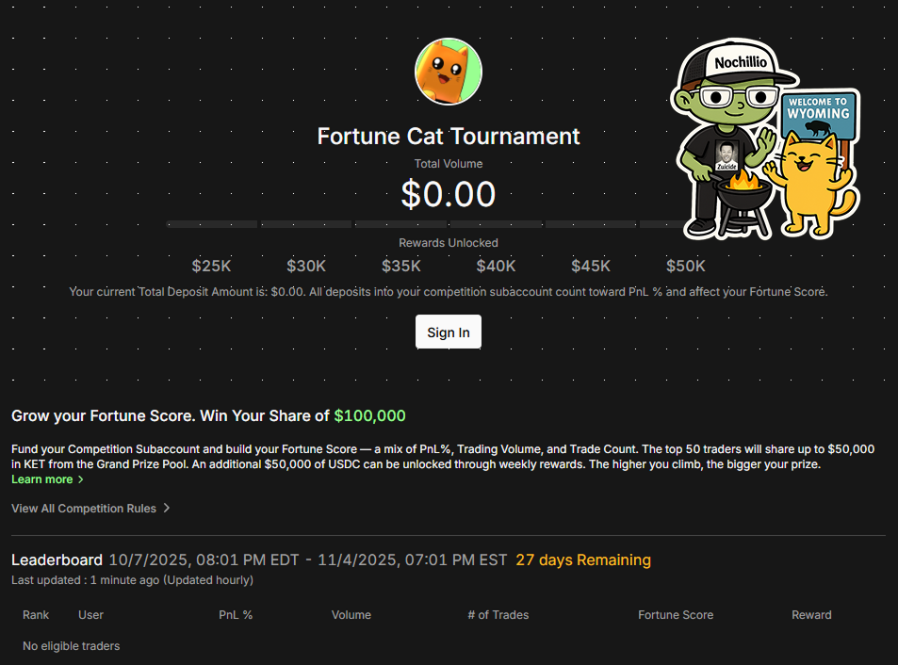Viewport: 898px width, 665px height.
Task: Open the View All Competition Rules link
Action: (x=84, y=508)
